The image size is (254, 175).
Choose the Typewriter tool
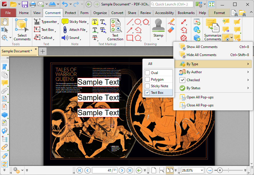46,22
